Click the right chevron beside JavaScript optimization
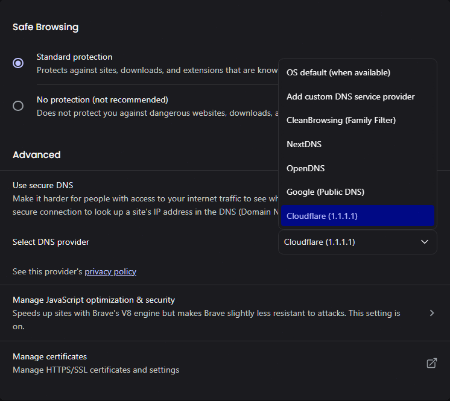 coord(431,313)
